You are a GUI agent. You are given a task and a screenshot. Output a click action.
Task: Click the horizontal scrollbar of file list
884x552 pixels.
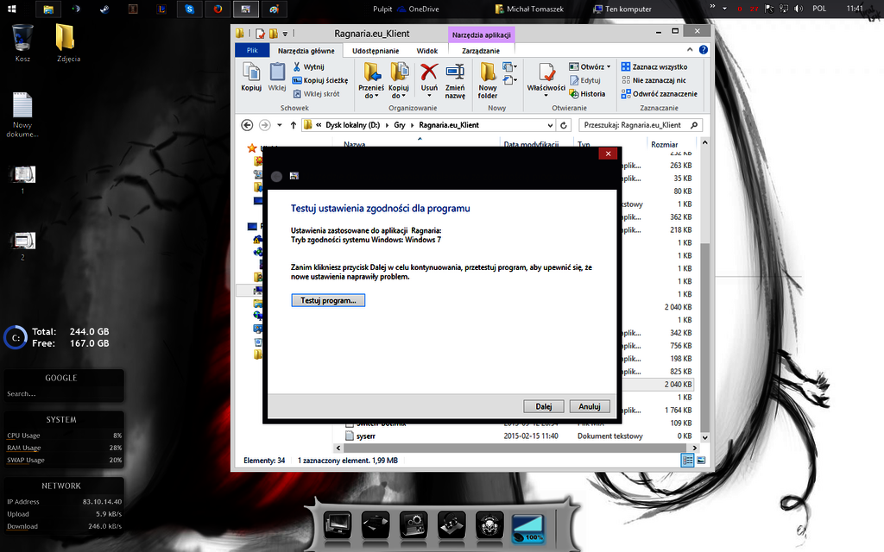tap(515, 448)
